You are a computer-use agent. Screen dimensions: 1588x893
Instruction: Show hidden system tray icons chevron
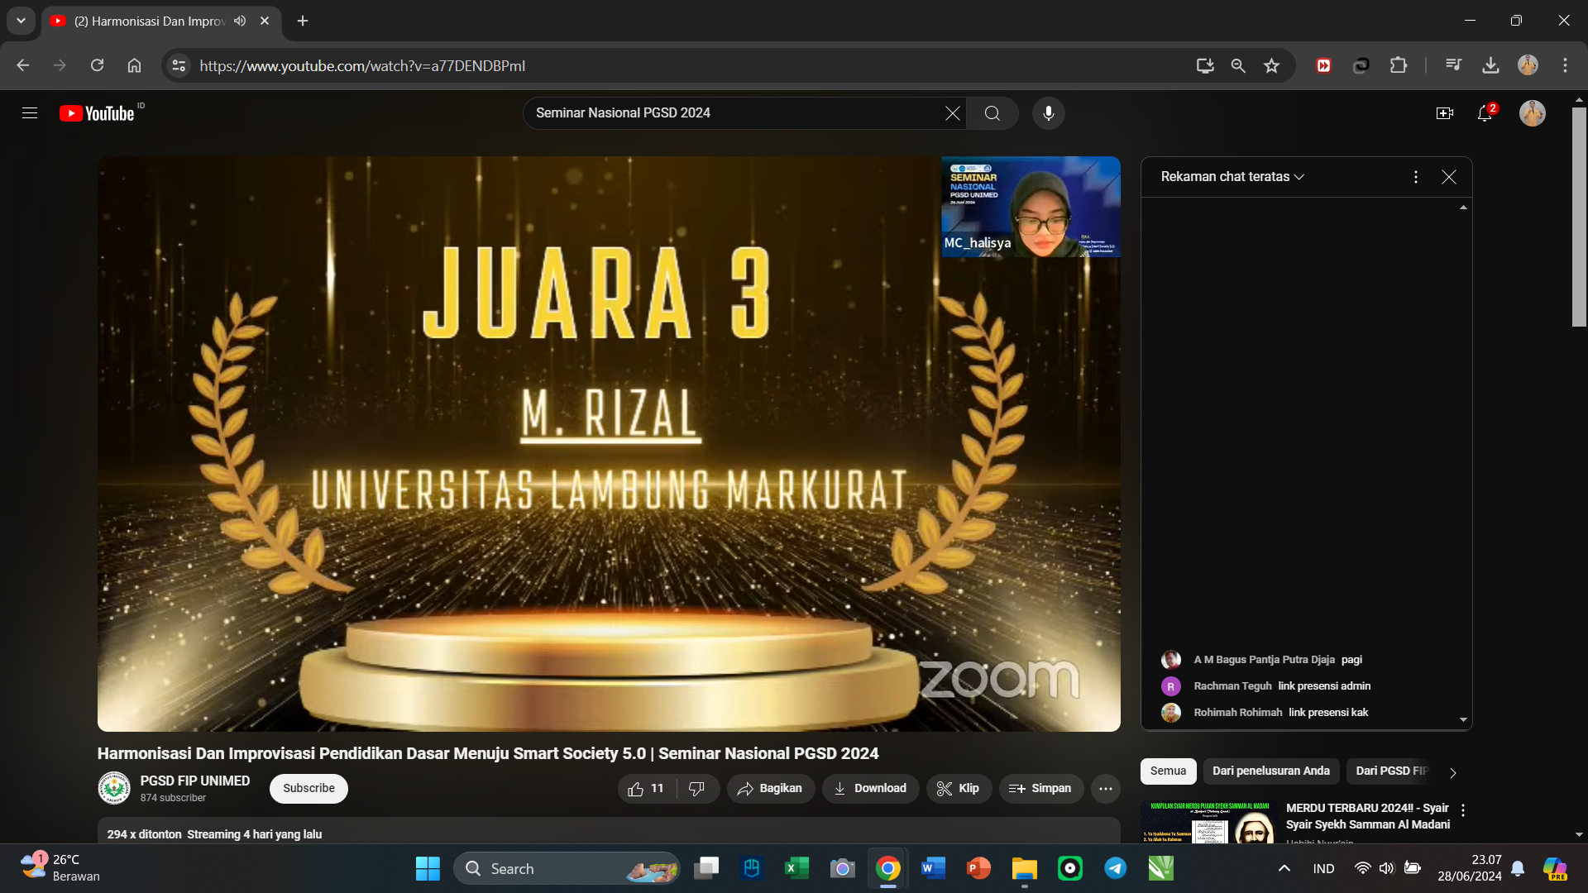[1284, 868]
